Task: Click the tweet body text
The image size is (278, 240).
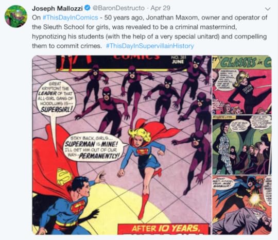Action: pos(150,32)
